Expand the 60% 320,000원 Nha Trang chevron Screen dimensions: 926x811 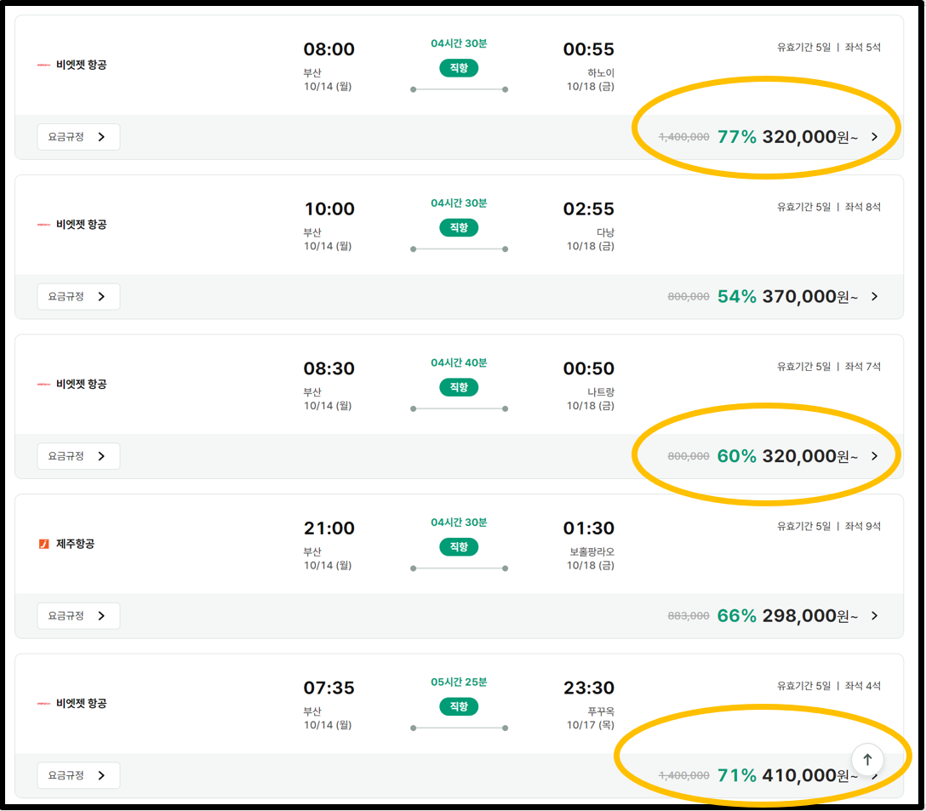click(x=875, y=456)
